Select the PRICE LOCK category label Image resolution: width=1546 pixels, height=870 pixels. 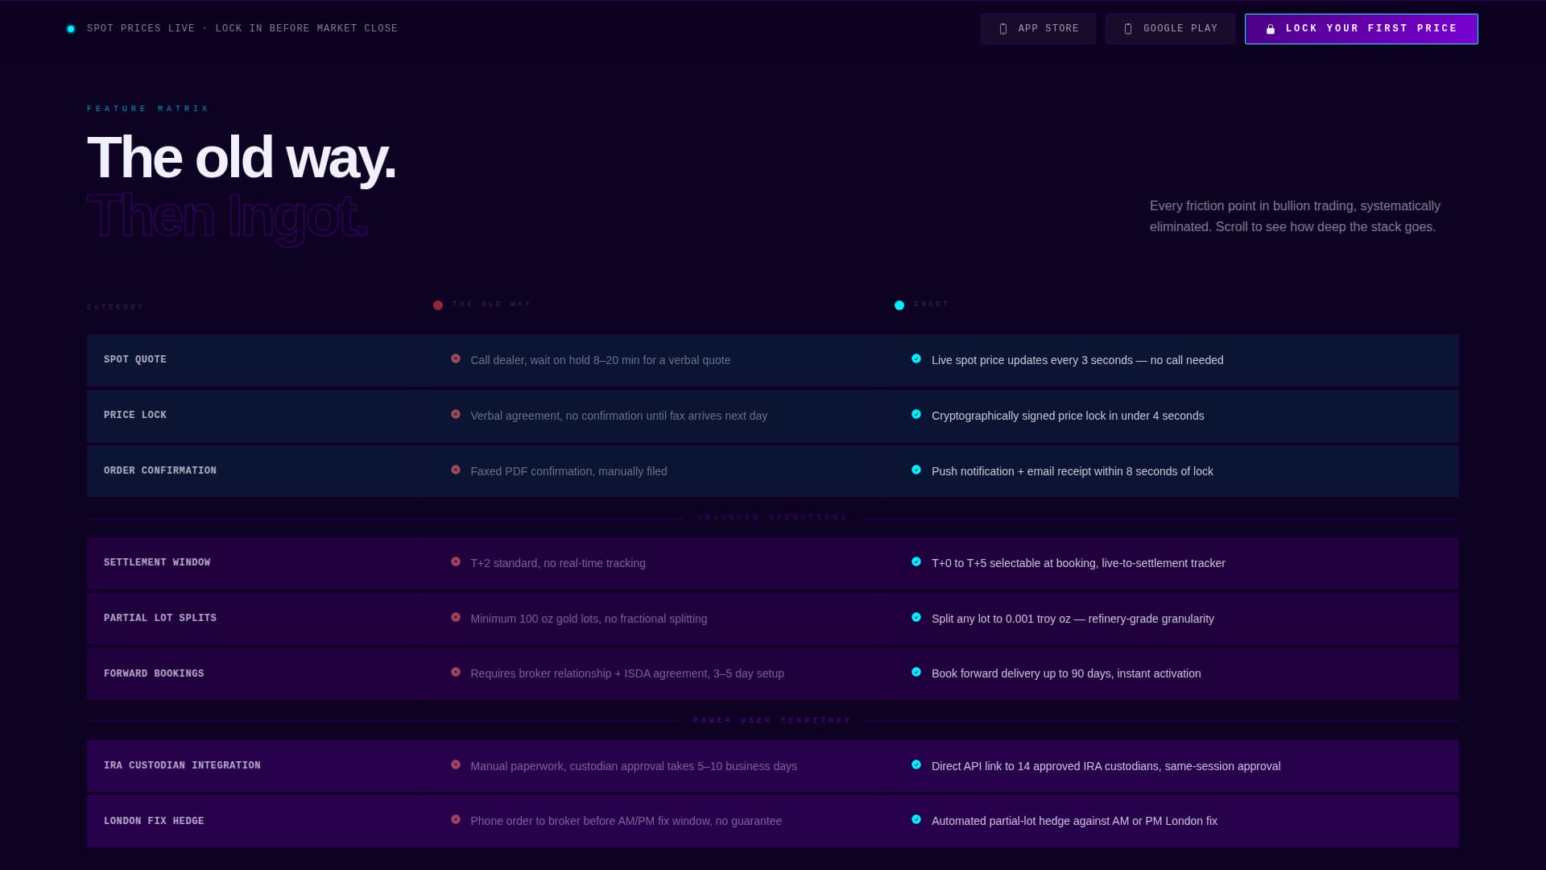pos(135,415)
